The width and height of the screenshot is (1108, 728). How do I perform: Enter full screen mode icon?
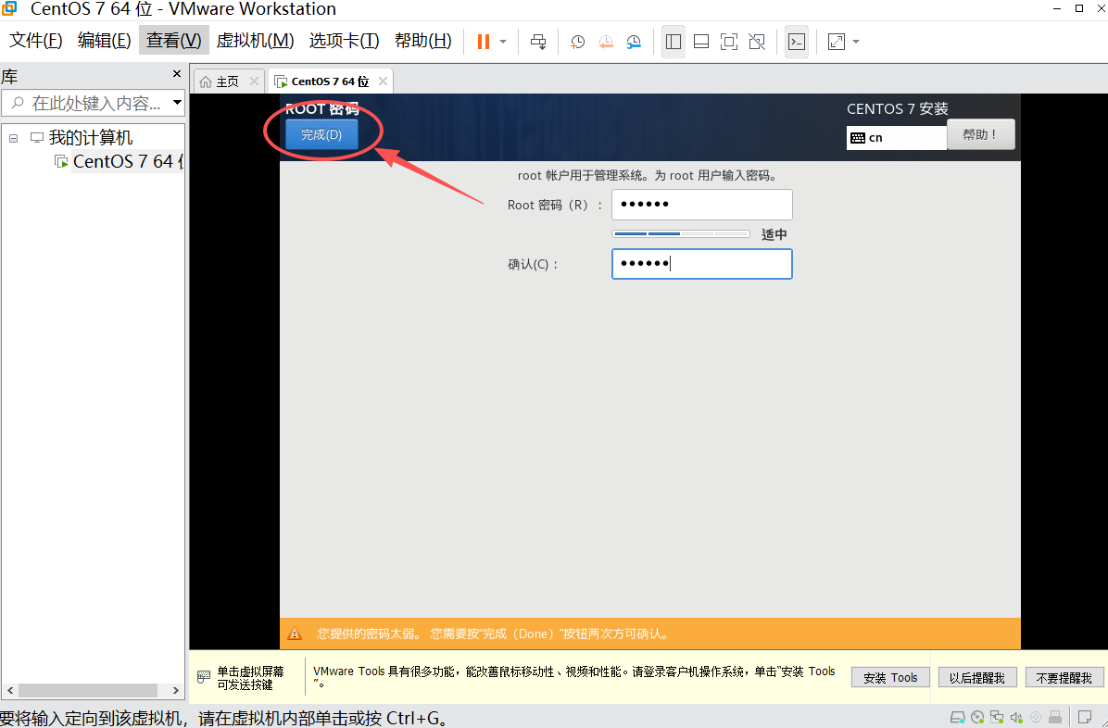click(x=728, y=42)
